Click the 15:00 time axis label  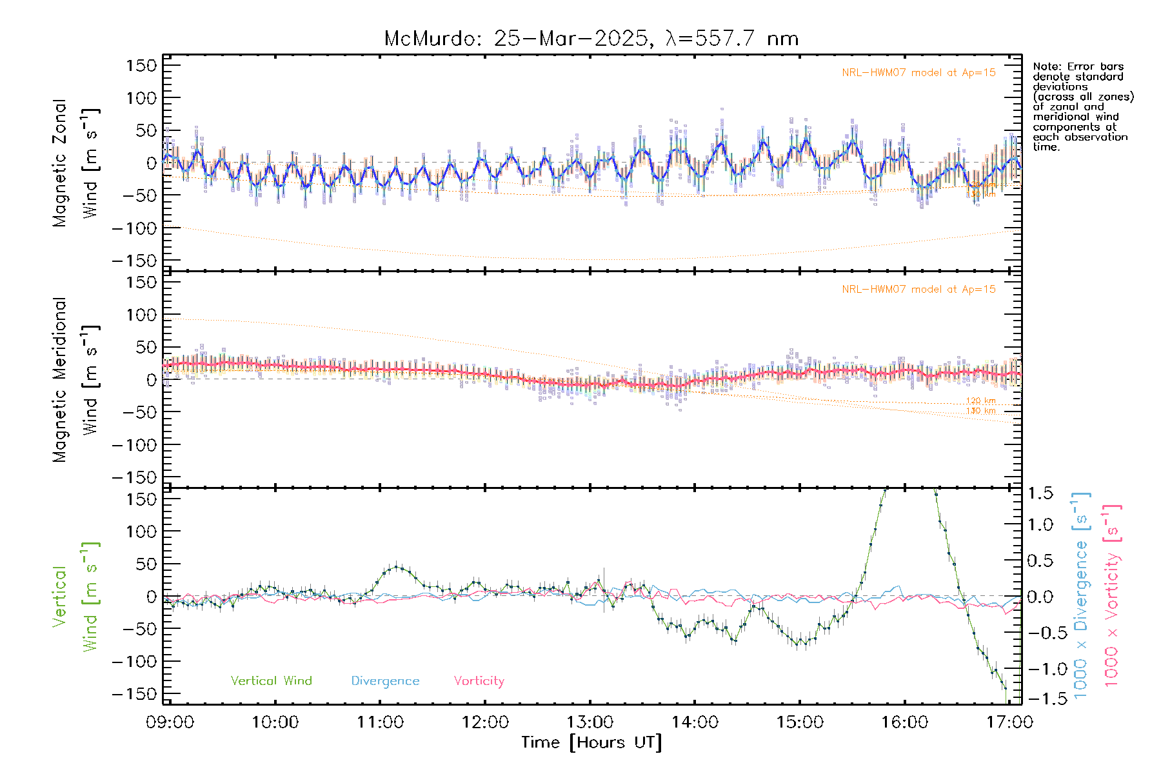(800, 722)
